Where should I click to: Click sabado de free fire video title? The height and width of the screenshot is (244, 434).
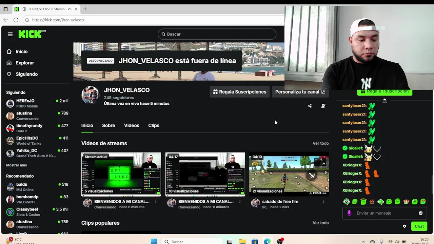280,201
